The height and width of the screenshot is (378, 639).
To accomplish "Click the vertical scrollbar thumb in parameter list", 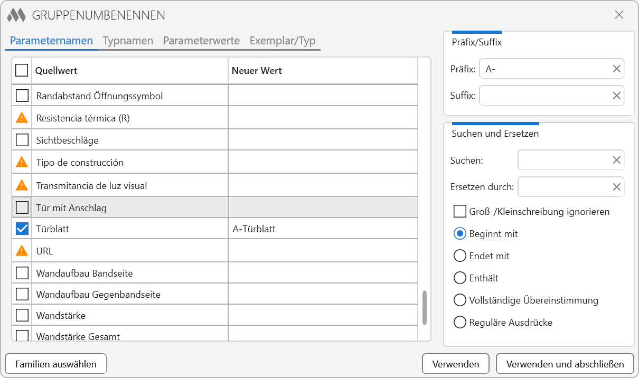I will (424, 307).
